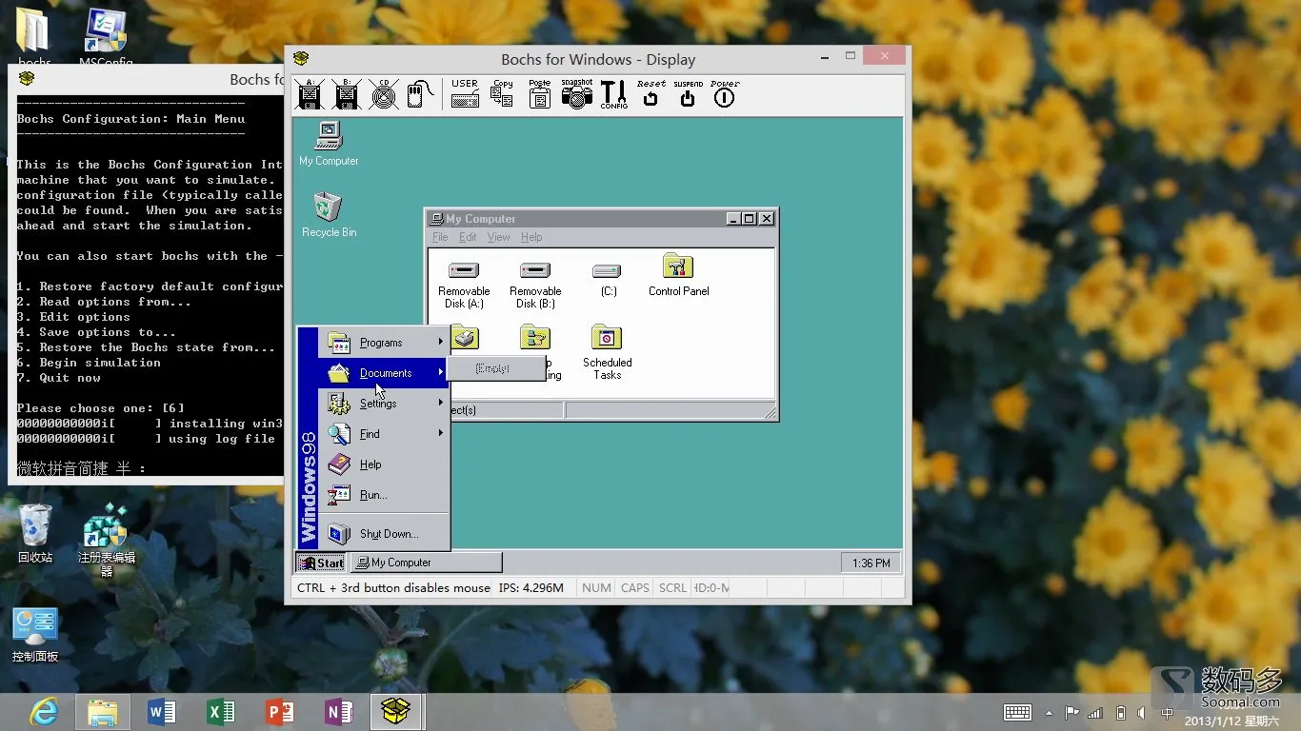Click the Copy icon in Bochs toolbar
The width and height of the screenshot is (1301, 731).
point(502,93)
